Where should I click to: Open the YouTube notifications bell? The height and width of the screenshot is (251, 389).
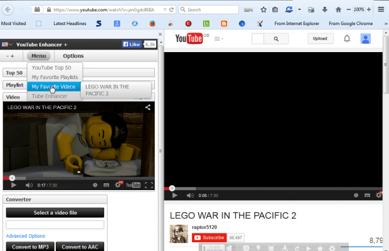[x=347, y=39]
